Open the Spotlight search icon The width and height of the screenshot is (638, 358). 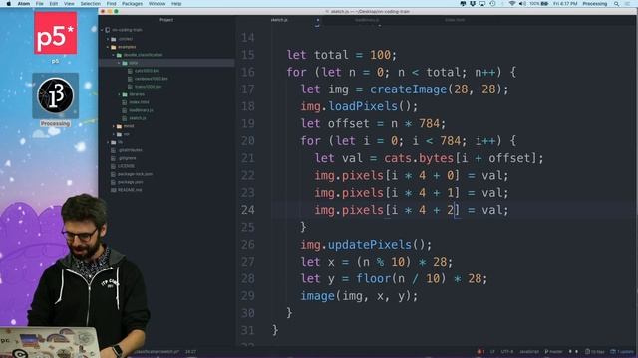[616, 4]
